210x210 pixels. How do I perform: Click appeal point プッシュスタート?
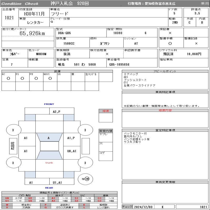coord(135,80)
